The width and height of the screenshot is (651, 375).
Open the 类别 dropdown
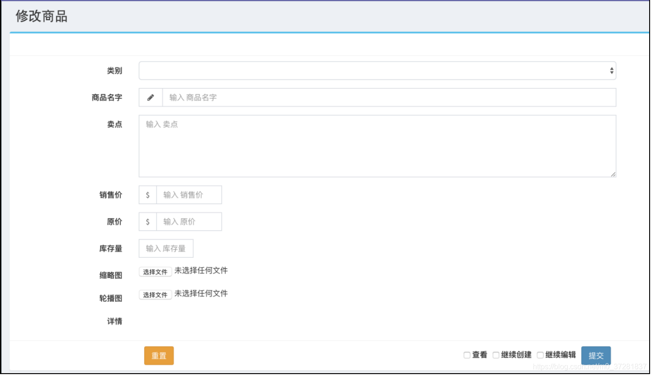(377, 71)
